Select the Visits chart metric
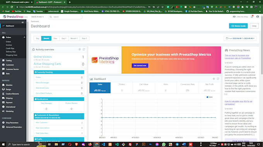The image size is (263, 147). (x=166, y=88)
